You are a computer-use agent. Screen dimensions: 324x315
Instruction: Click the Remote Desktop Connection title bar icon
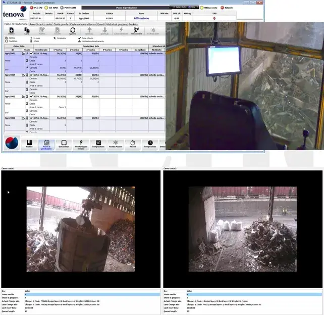4,3
